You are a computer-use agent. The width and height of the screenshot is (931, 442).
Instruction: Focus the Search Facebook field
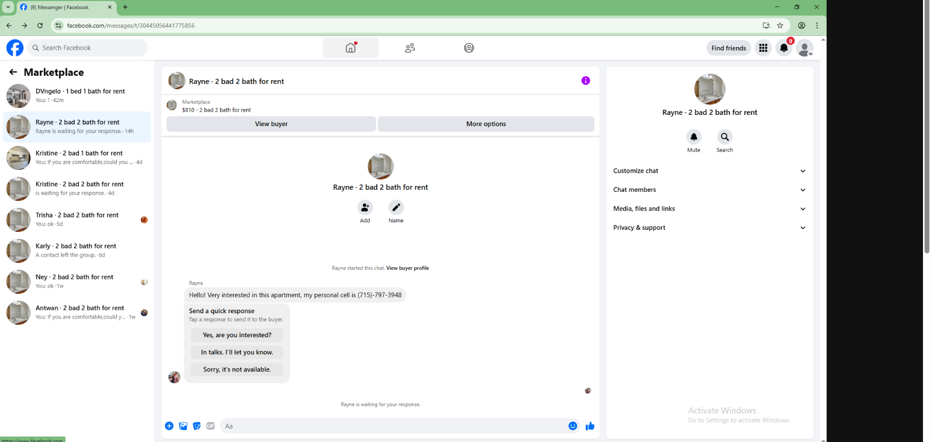[88, 48]
